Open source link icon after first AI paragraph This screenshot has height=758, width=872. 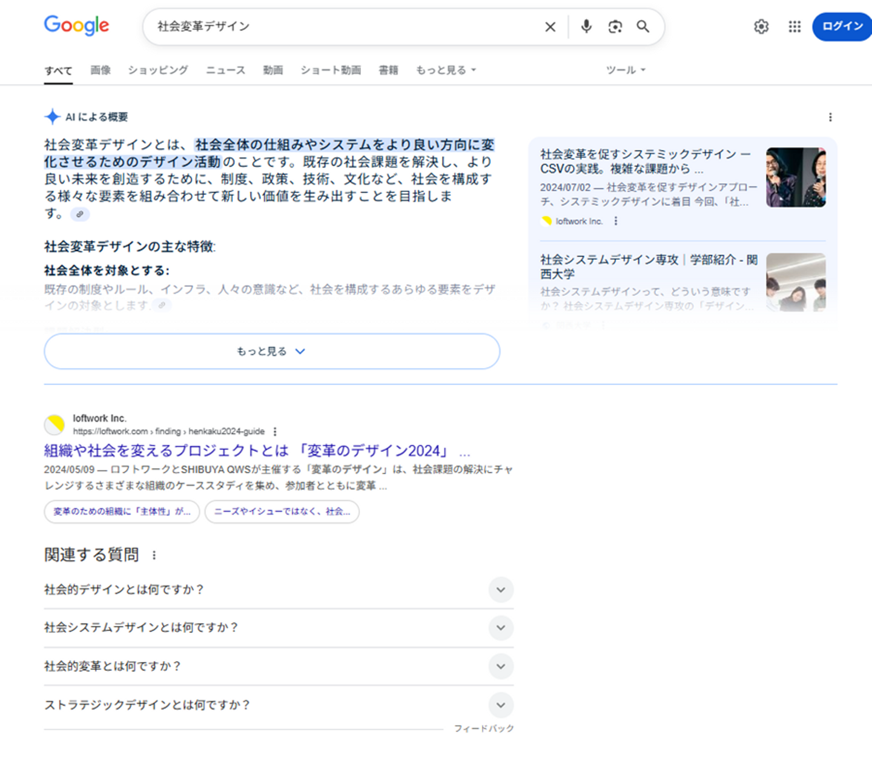point(80,214)
